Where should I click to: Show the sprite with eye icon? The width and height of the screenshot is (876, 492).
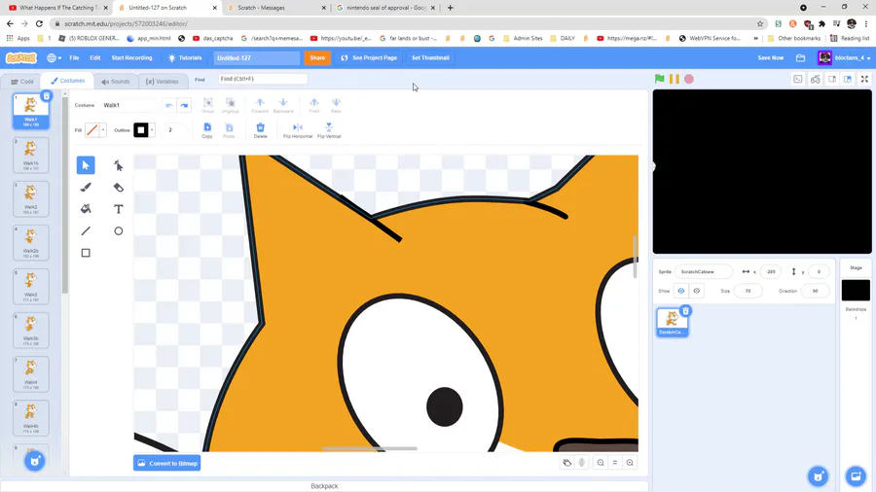point(681,291)
